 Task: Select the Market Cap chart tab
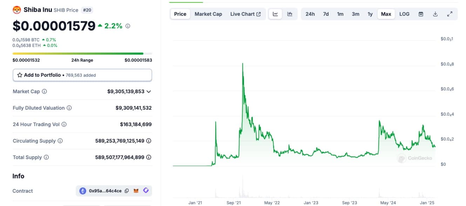[208, 14]
